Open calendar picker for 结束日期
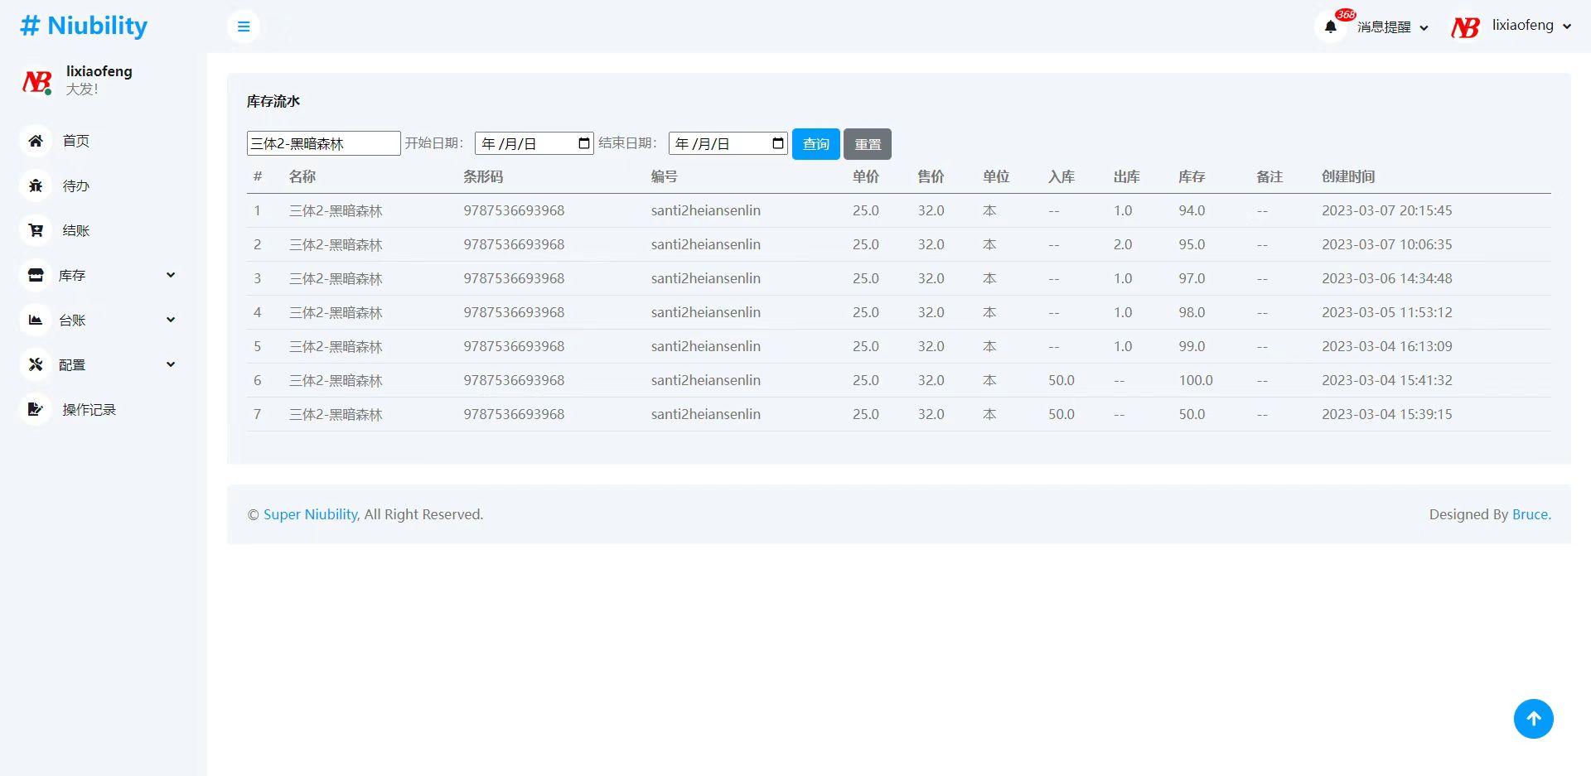Image resolution: width=1591 pixels, height=776 pixels. (x=778, y=143)
